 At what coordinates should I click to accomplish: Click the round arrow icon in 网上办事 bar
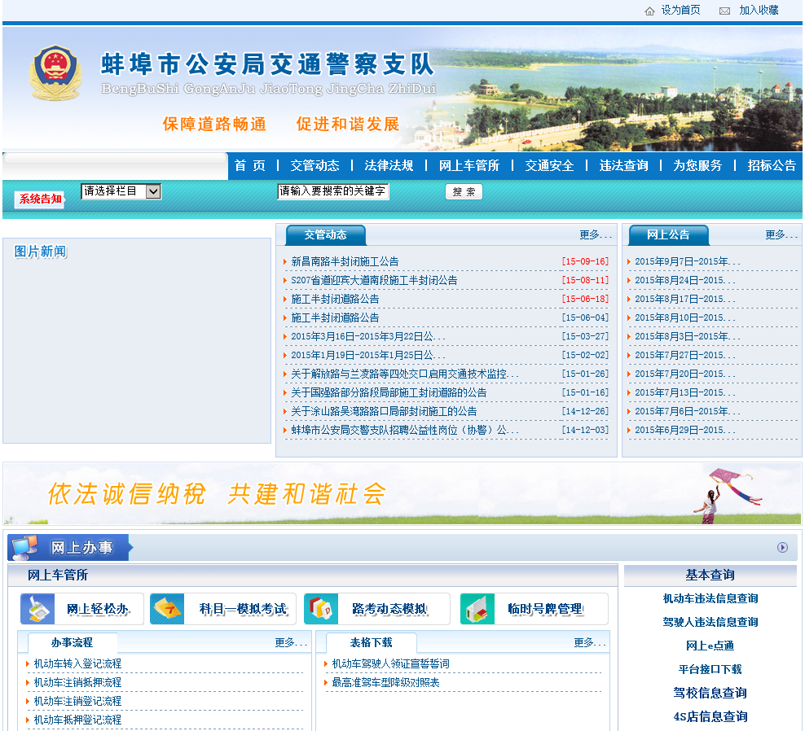point(782,547)
